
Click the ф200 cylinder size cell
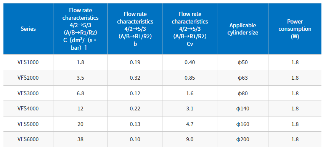pos(242,139)
